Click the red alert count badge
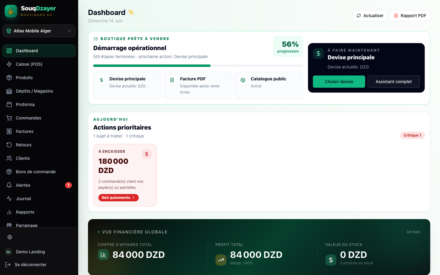 pos(68,185)
